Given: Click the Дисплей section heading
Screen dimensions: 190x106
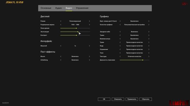Looking at the screenshot, I should click(45, 16).
